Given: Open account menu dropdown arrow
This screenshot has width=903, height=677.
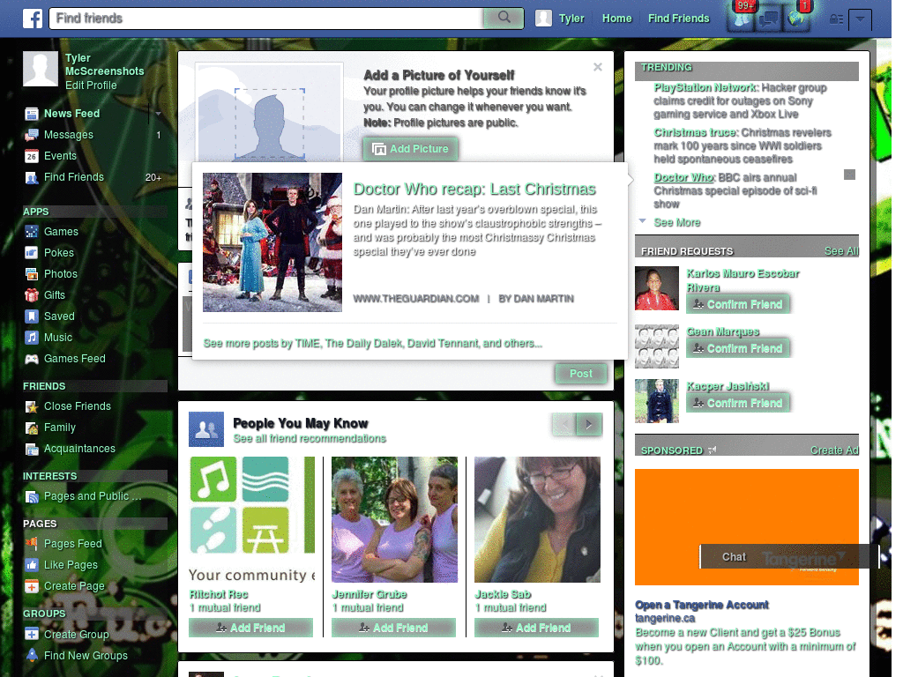Looking at the screenshot, I should [x=860, y=19].
